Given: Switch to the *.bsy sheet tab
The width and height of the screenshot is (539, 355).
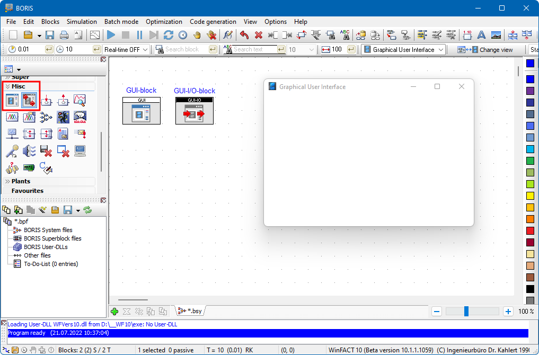Looking at the screenshot, I should click(190, 310).
